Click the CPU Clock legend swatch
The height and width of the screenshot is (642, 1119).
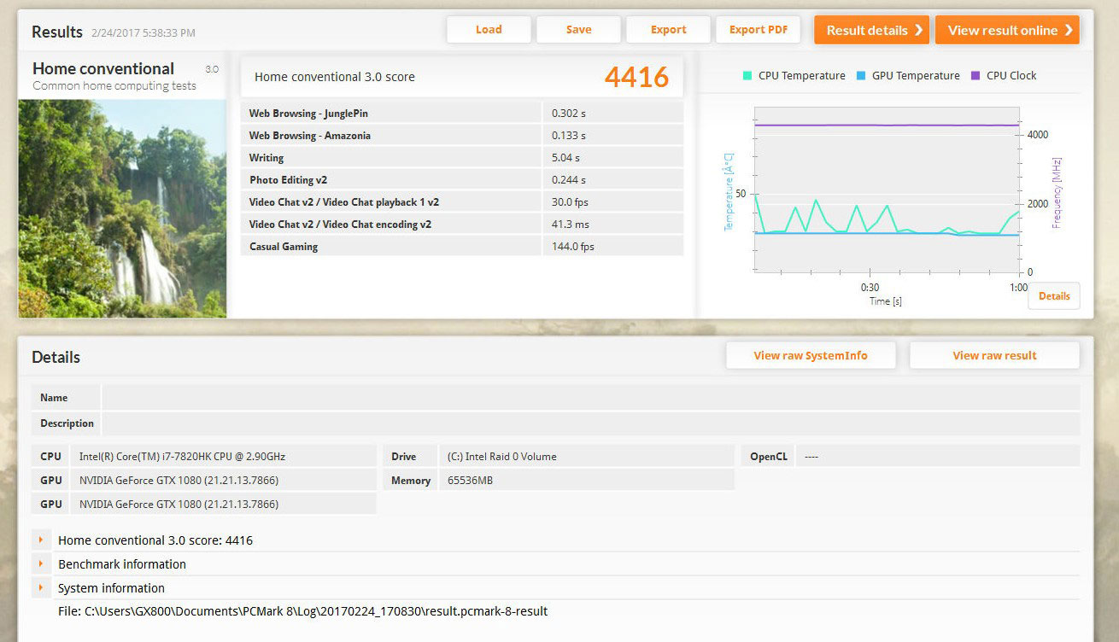point(975,76)
